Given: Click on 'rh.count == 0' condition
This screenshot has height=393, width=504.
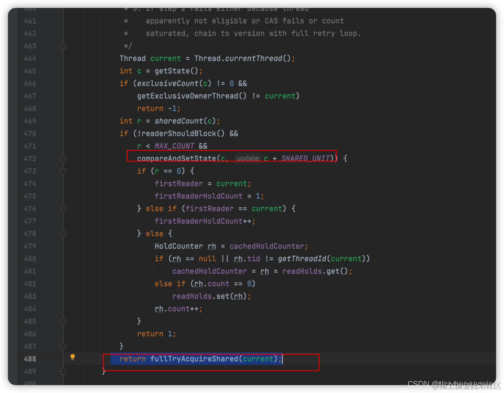Looking at the screenshot, I should click(x=223, y=284).
